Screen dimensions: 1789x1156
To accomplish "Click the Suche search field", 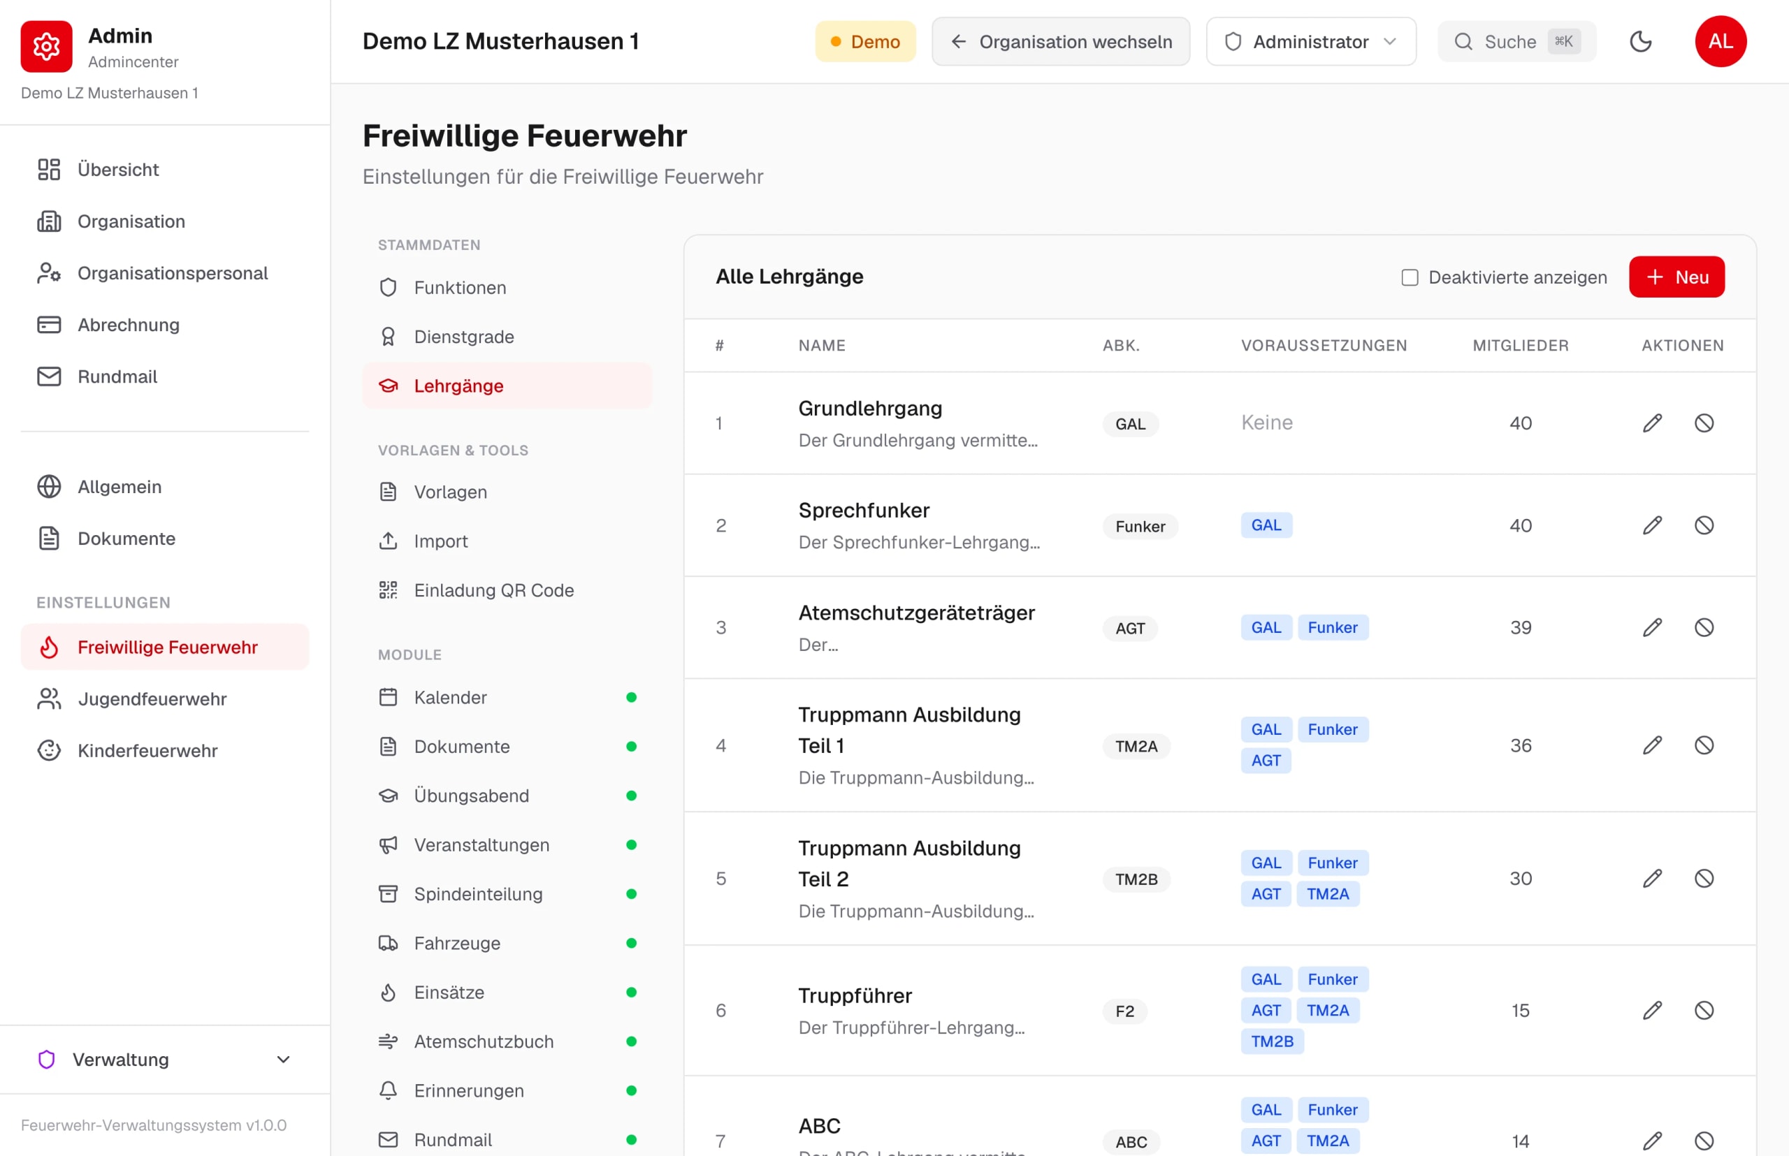I will tap(1516, 41).
